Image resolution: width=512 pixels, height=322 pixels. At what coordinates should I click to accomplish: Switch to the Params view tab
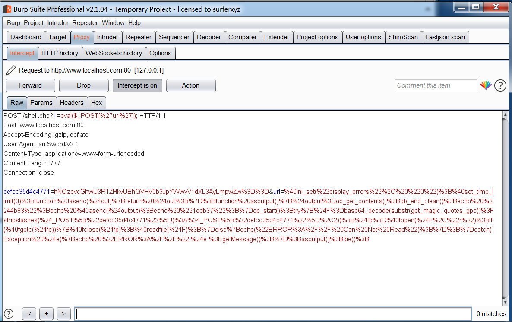(x=41, y=103)
